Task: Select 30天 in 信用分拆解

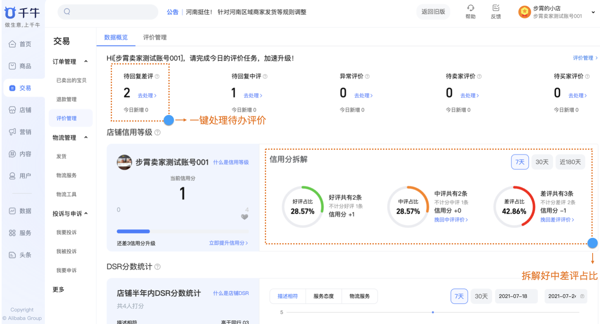Action: pyautogui.click(x=542, y=162)
